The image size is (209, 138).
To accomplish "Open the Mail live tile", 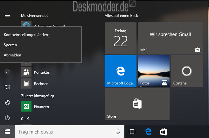I will (170, 38).
